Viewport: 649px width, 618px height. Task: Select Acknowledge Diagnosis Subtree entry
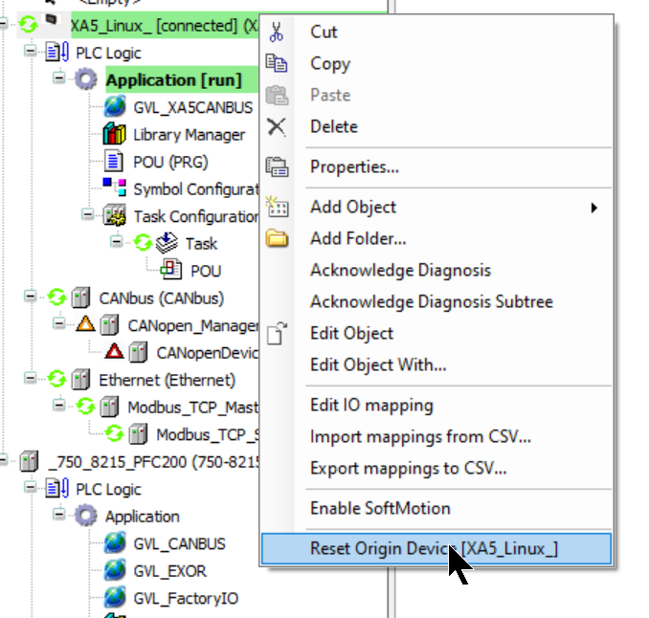436,301
